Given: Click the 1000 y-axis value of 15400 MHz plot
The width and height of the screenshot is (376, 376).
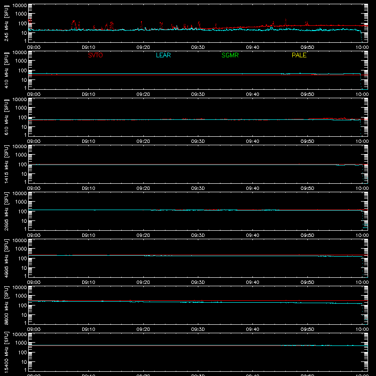Looking at the screenshot, I should click(x=21, y=343).
